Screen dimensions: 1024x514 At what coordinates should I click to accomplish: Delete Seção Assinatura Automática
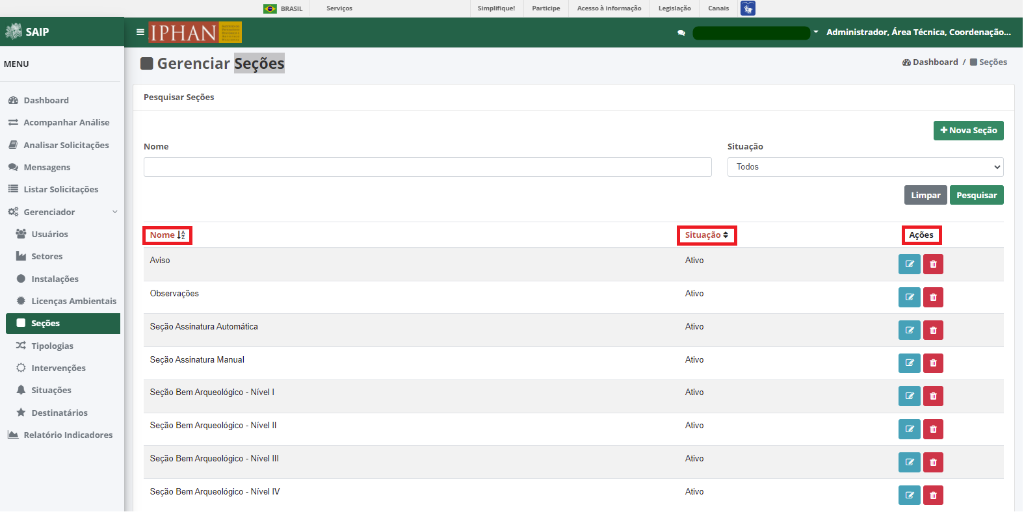pyautogui.click(x=933, y=331)
